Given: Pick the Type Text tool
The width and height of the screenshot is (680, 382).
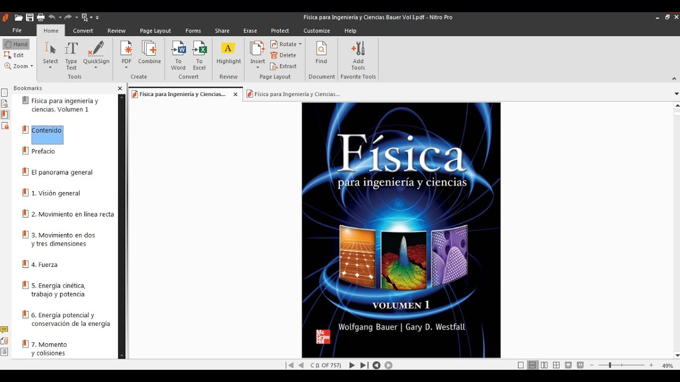Looking at the screenshot, I should 71,55.
